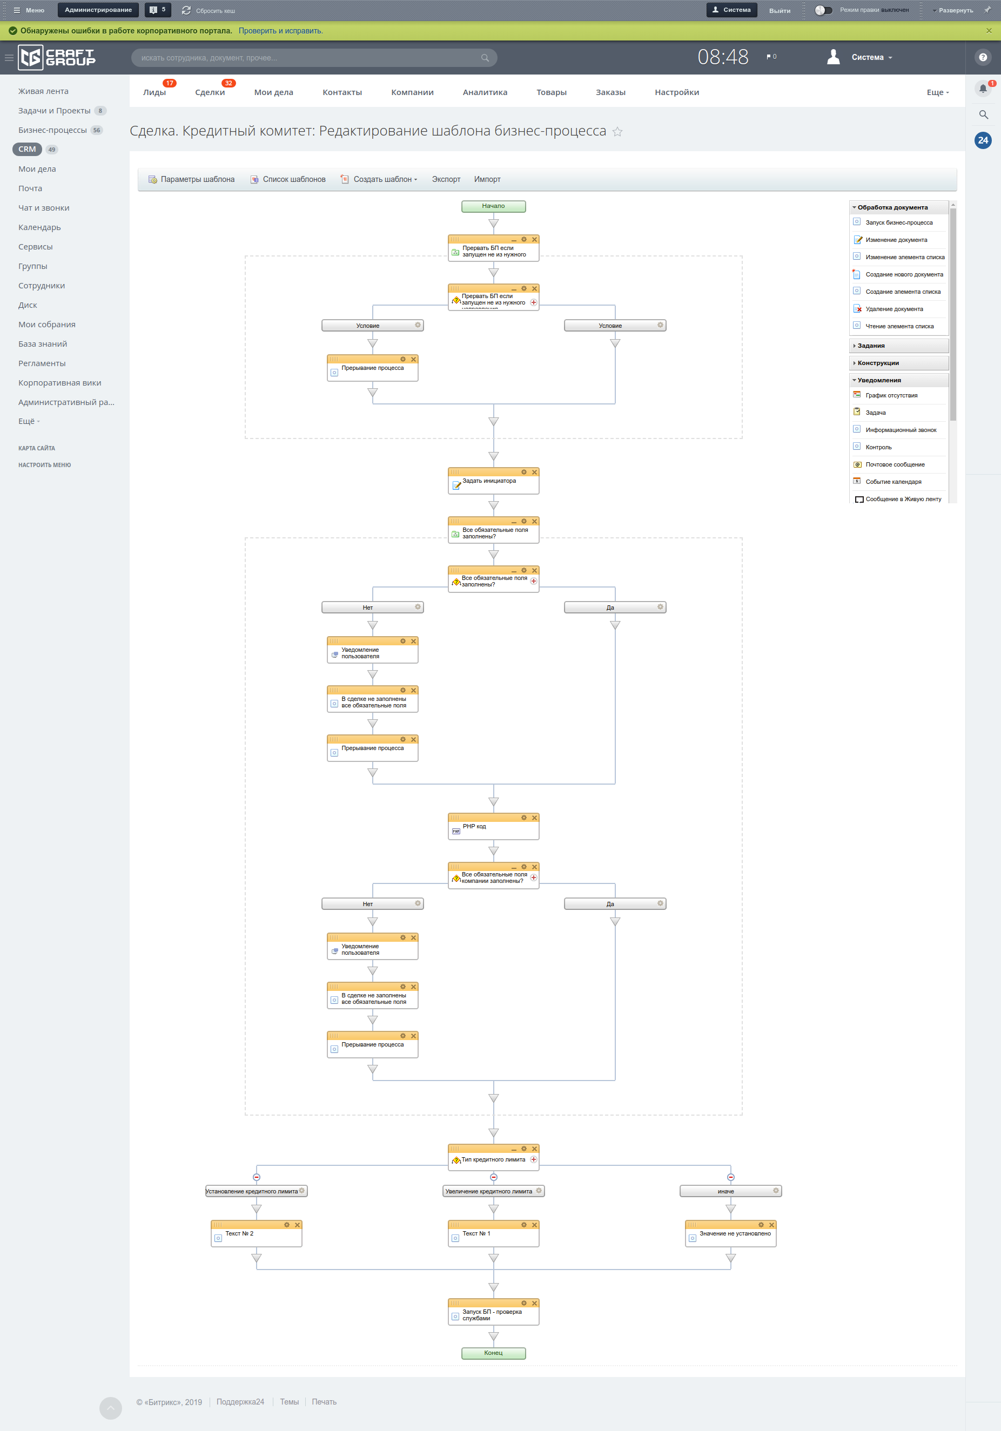Expand the 'Задания' section
The width and height of the screenshot is (1001, 1431).
tap(871, 346)
